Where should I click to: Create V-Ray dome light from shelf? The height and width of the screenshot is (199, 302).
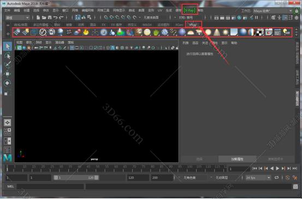coord(191,32)
